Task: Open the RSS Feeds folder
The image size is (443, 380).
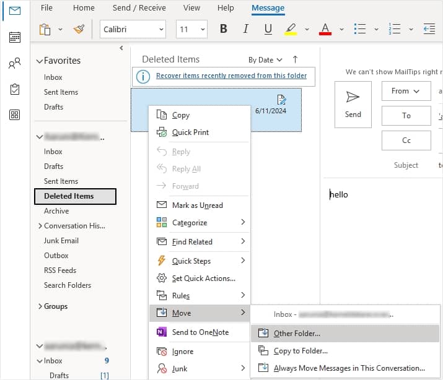Action: tap(60, 270)
